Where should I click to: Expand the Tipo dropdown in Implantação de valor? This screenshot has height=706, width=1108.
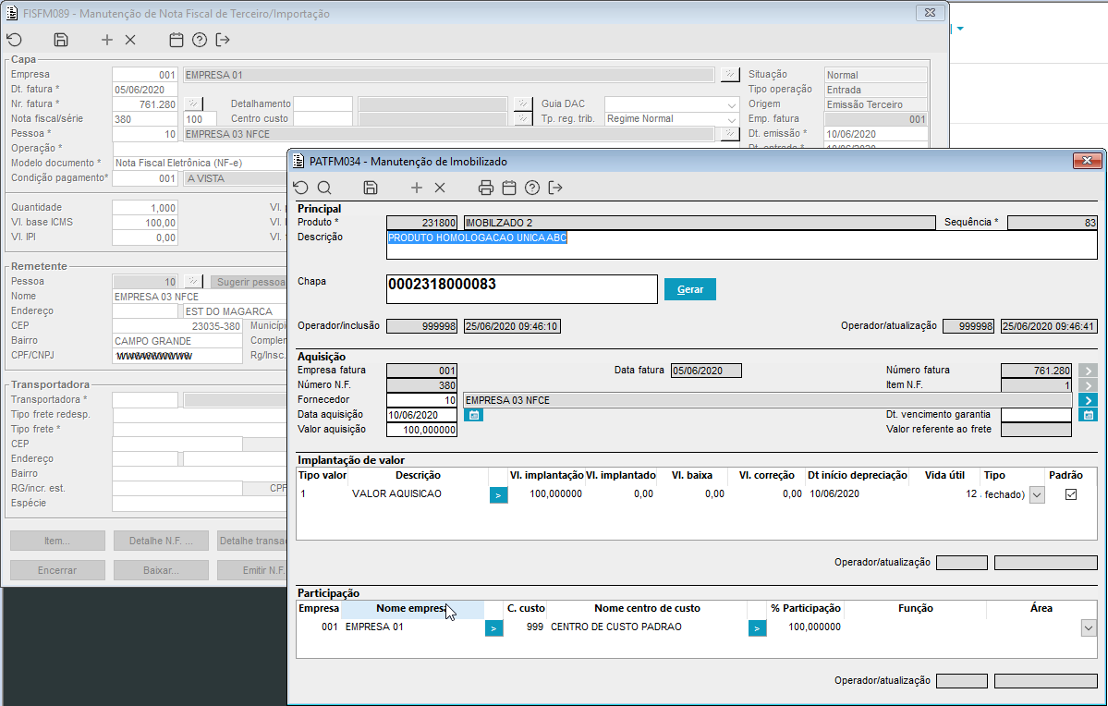coord(1036,494)
